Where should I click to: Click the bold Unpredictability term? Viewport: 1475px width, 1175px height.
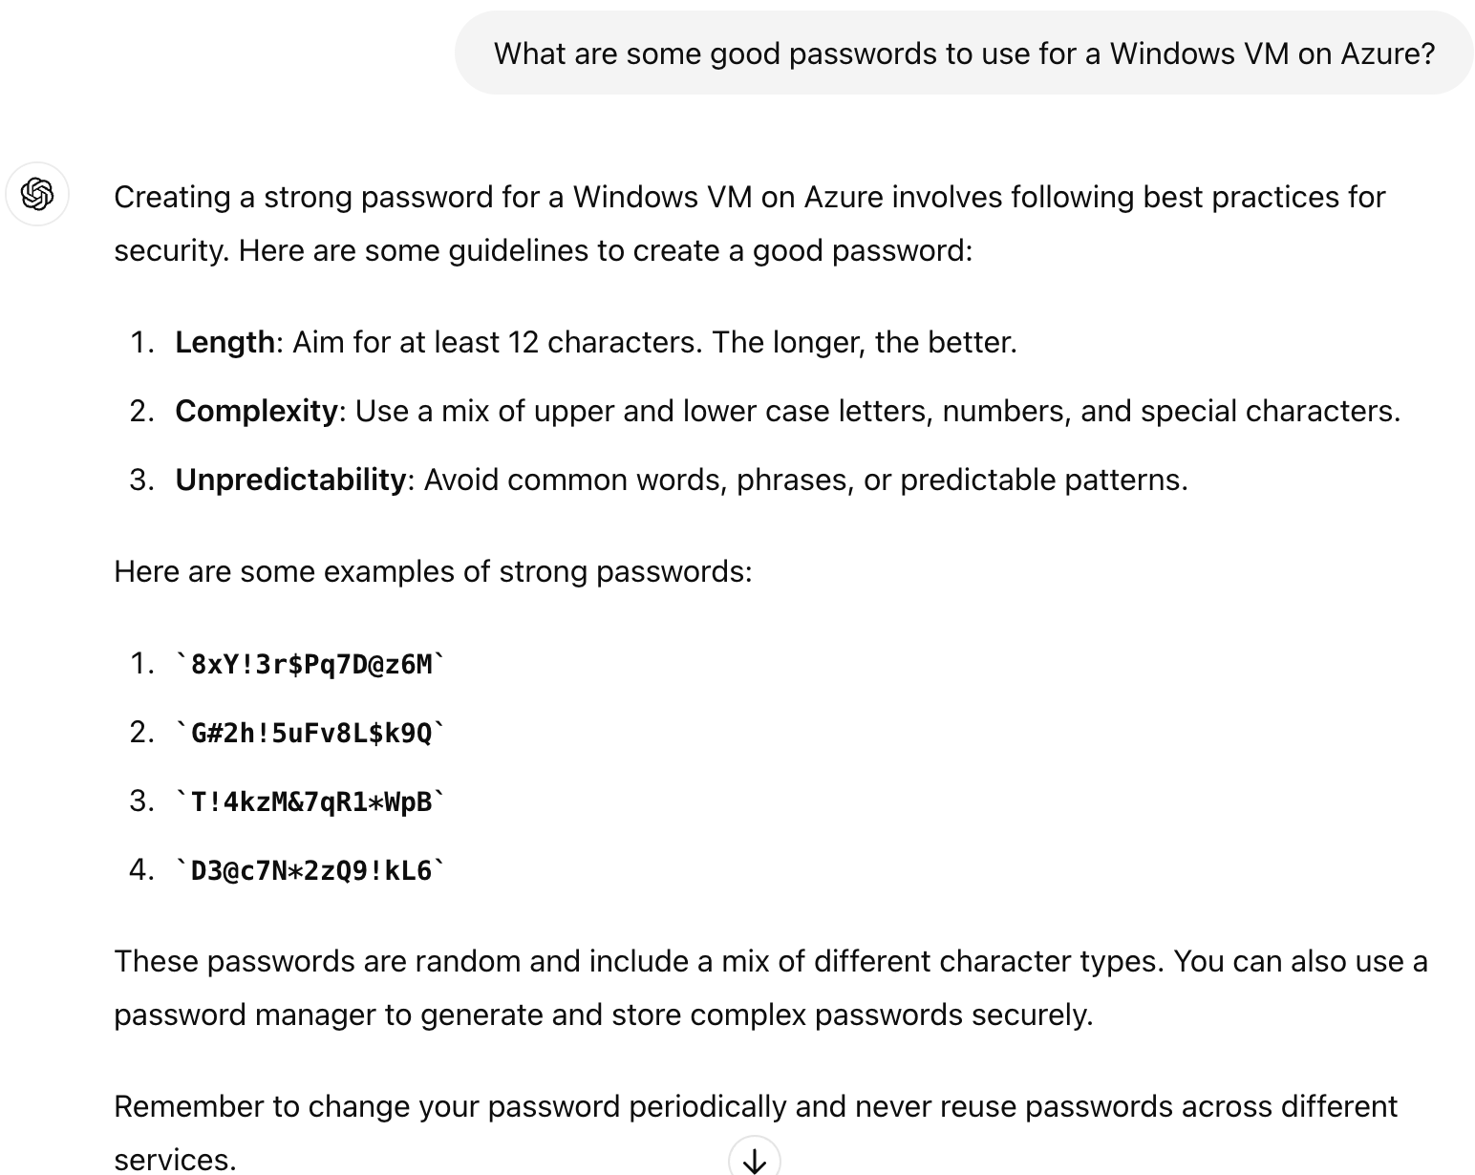(290, 480)
